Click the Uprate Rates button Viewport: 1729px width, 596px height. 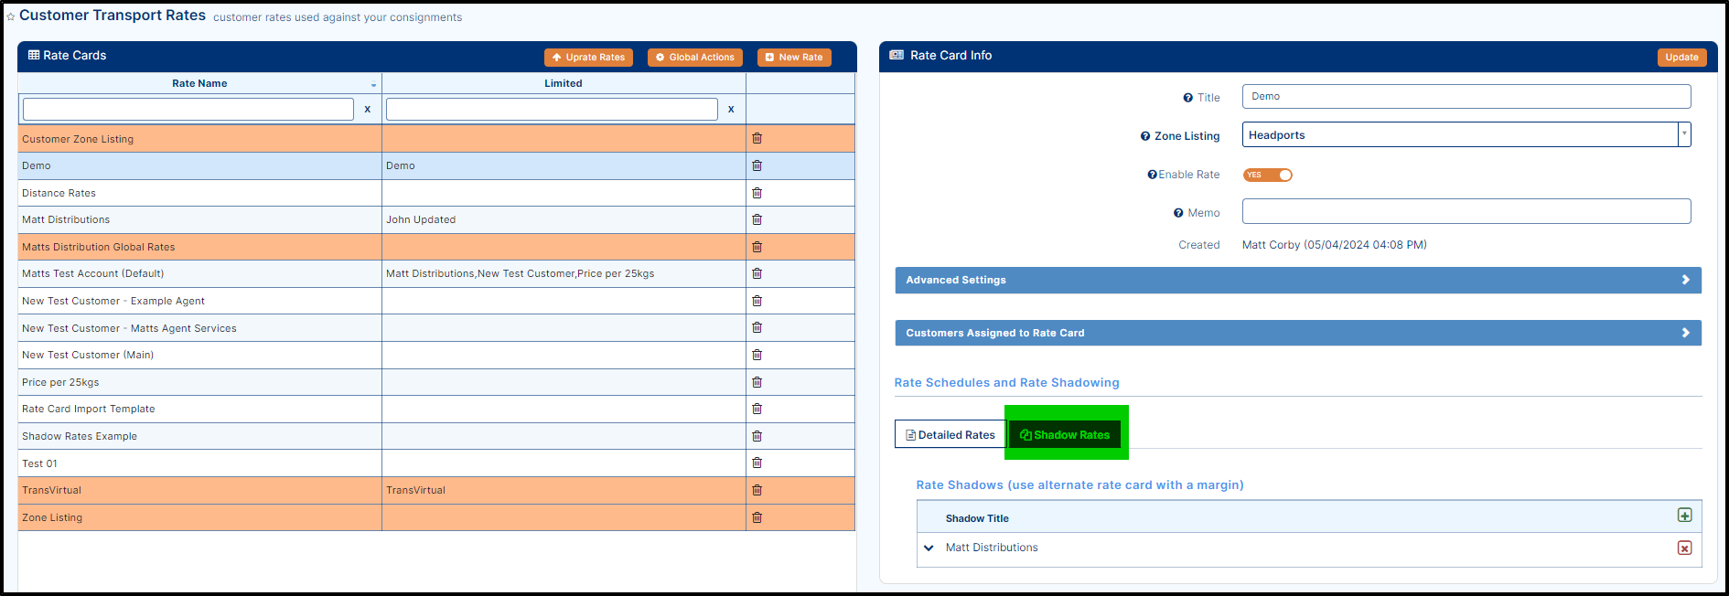click(588, 58)
